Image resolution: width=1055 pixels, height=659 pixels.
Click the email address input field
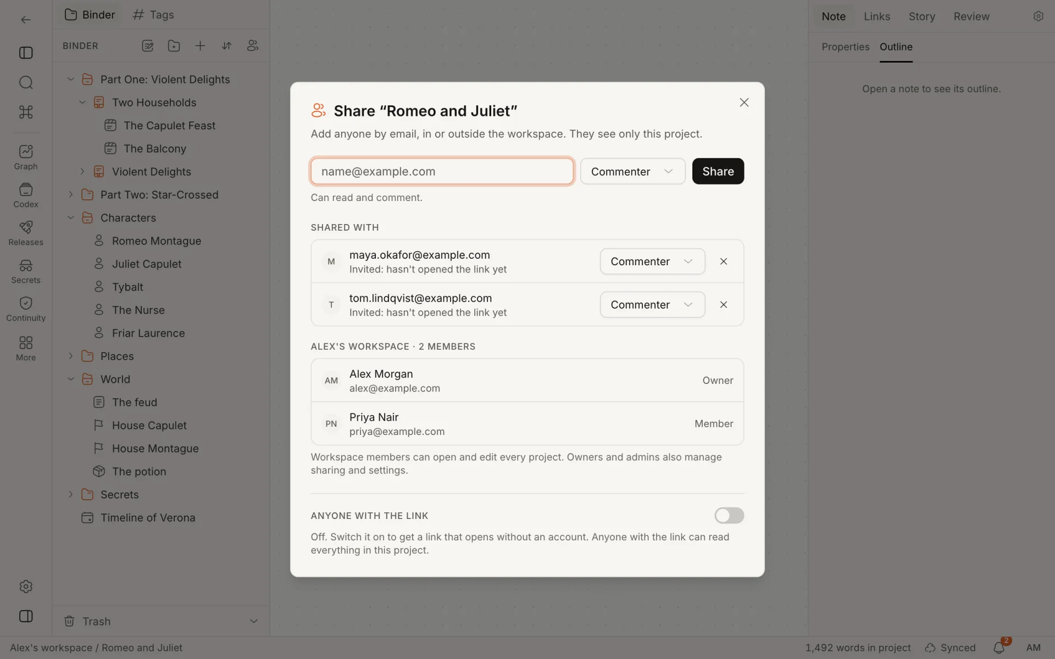click(442, 171)
